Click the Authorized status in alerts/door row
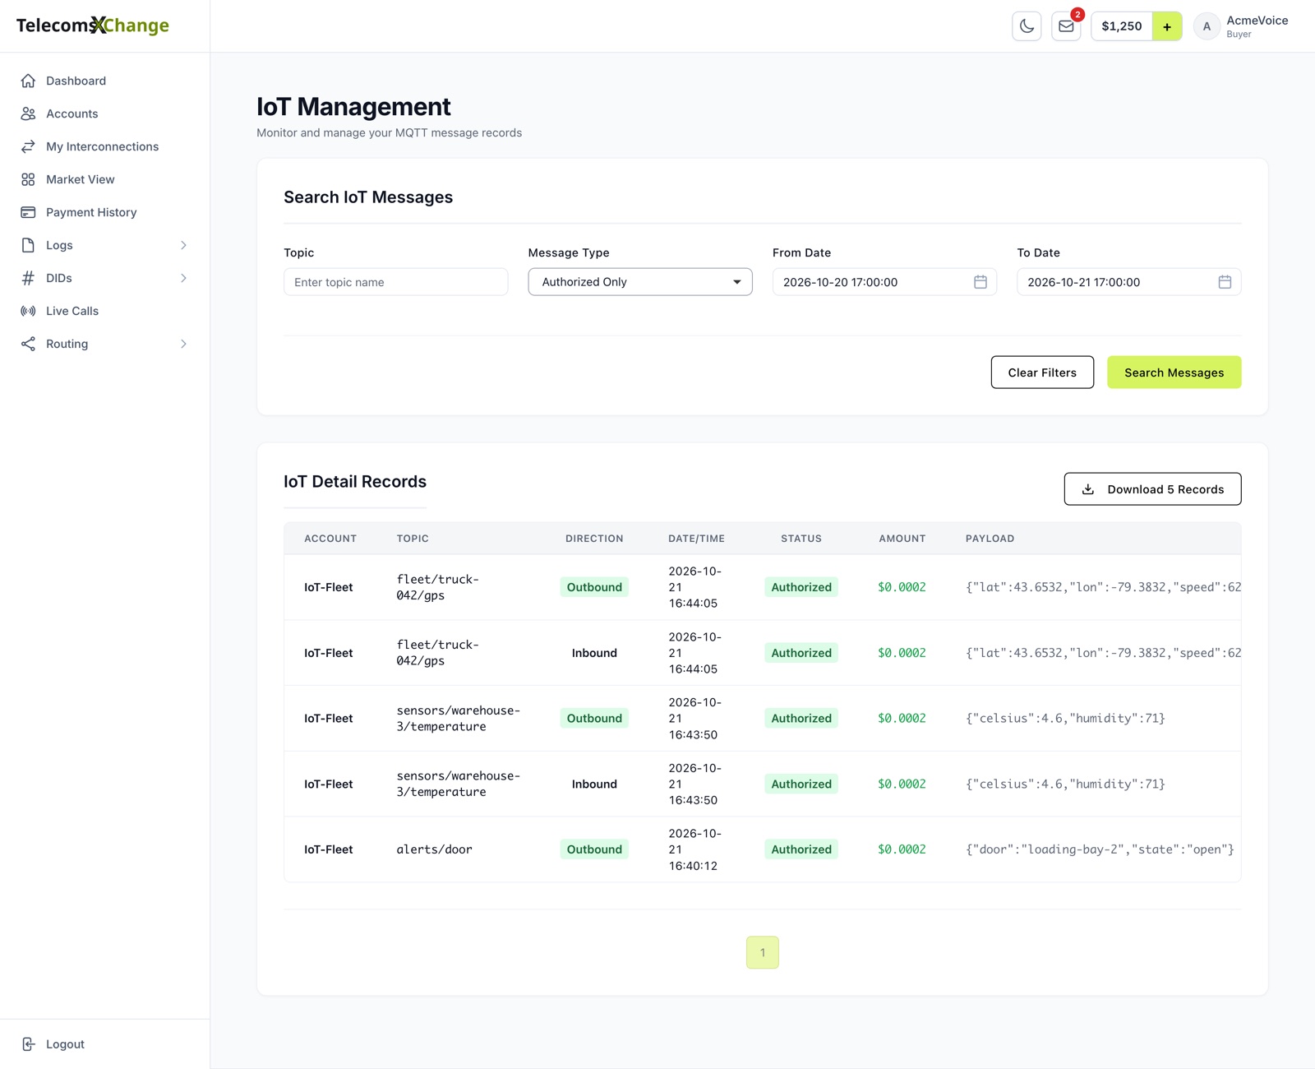Image resolution: width=1315 pixels, height=1069 pixels. [x=801, y=849]
